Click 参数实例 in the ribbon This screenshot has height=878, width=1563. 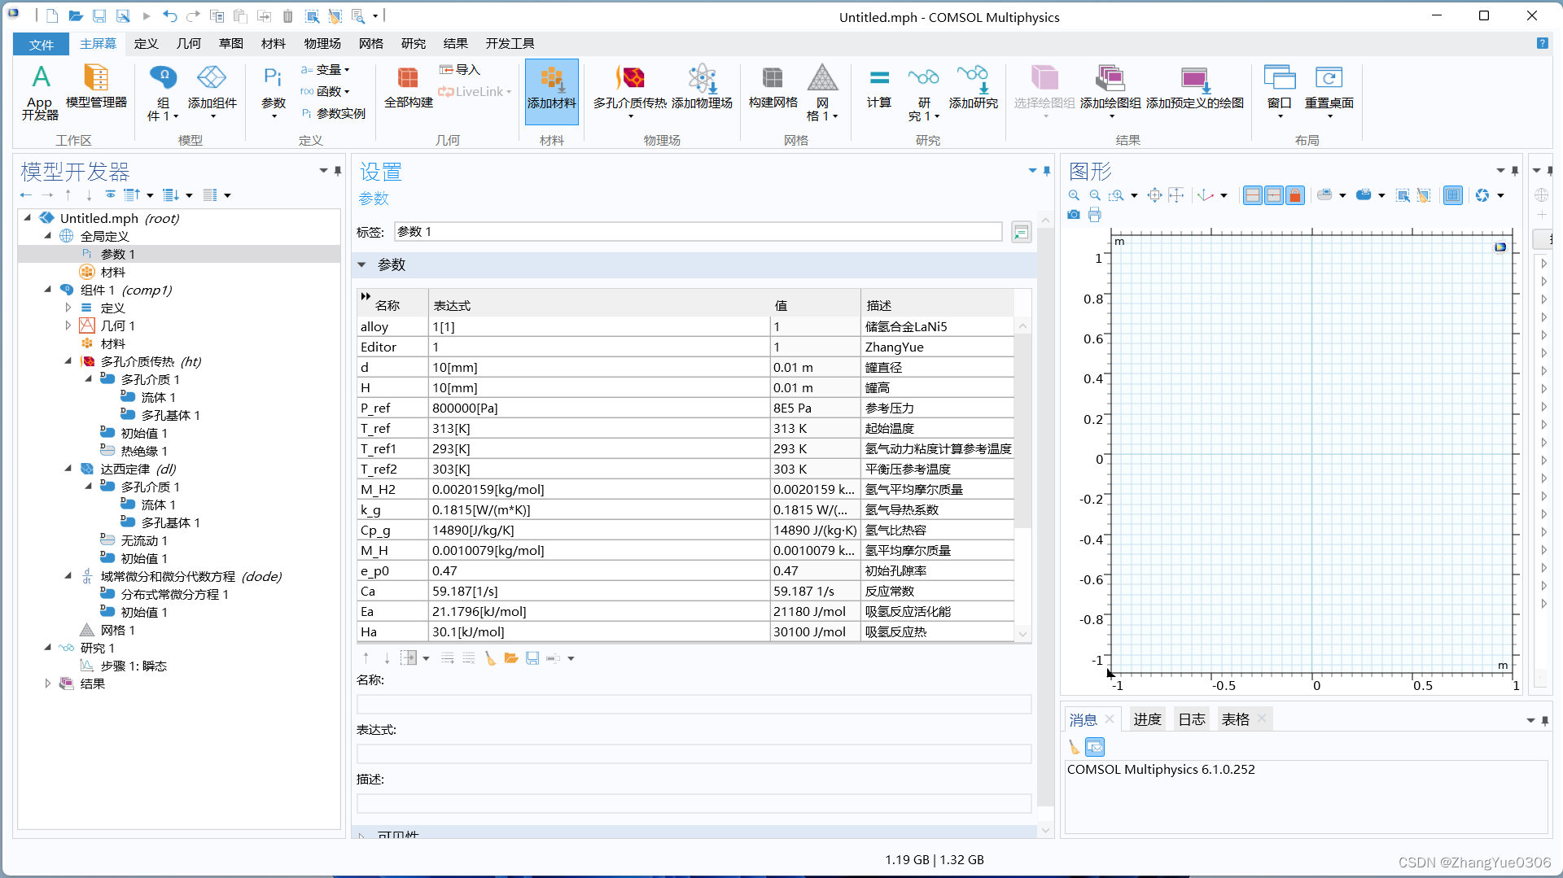pyautogui.click(x=334, y=113)
